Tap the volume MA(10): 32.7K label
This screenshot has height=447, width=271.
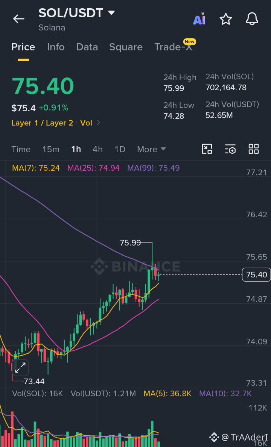coord(225,393)
